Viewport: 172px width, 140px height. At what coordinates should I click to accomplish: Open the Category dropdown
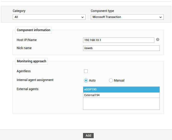49,17
